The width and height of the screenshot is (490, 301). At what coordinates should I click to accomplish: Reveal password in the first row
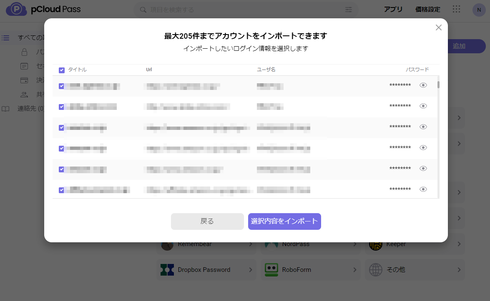click(423, 85)
